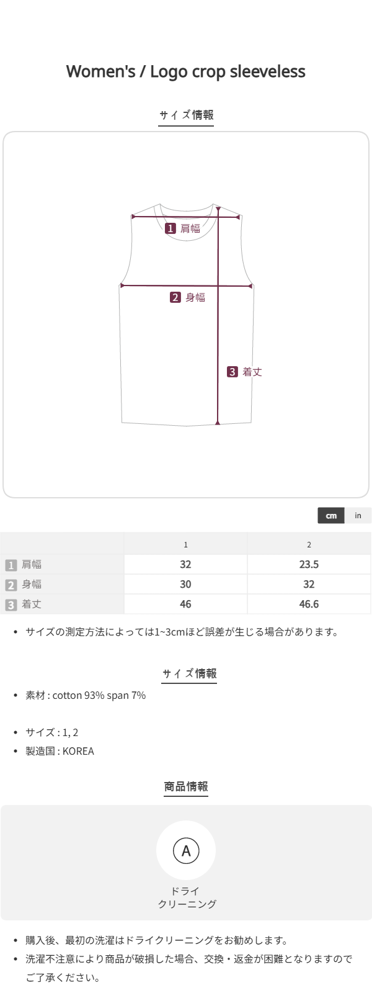
Task: Click the 32 shoulder width value
Action: tap(185, 564)
